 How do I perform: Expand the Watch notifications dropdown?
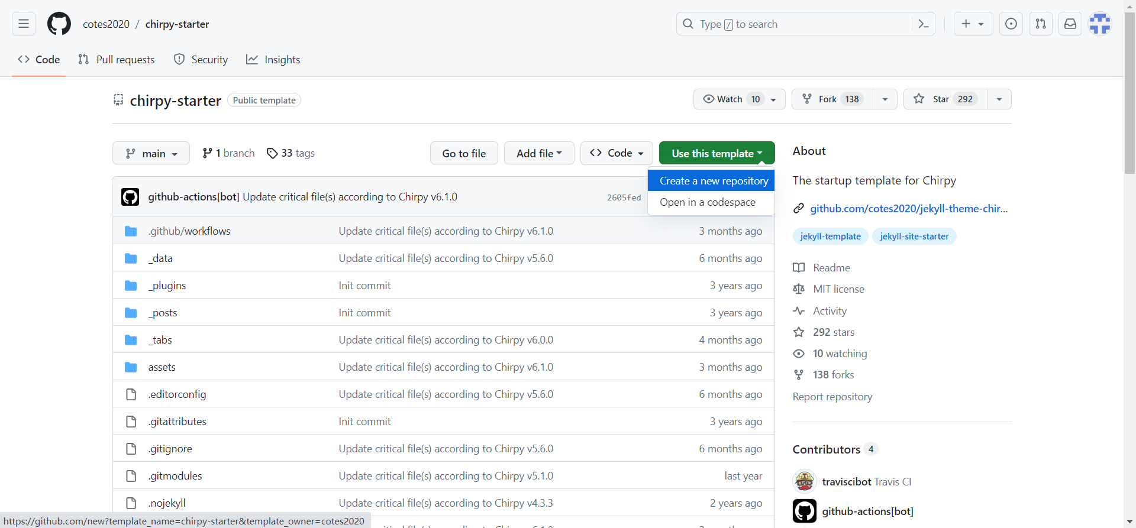click(x=740, y=99)
